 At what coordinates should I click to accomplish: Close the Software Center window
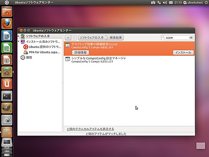click(x=21, y=30)
